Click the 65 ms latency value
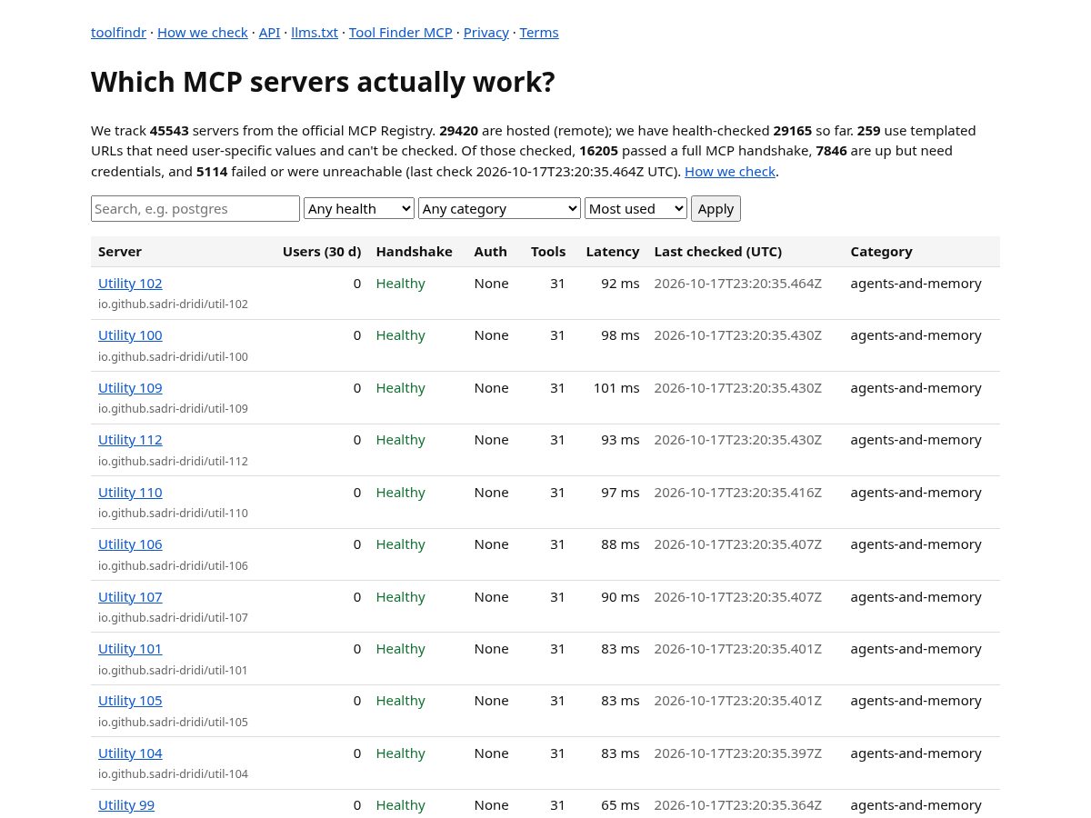This screenshot has height=818, width=1091. click(620, 805)
